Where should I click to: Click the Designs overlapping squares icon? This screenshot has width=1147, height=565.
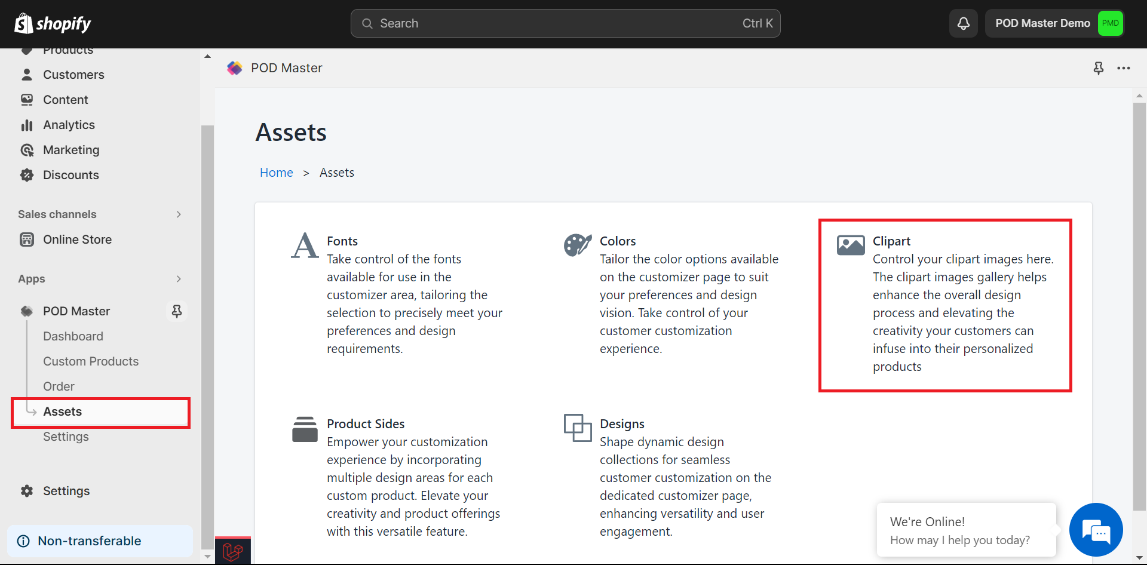578,428
